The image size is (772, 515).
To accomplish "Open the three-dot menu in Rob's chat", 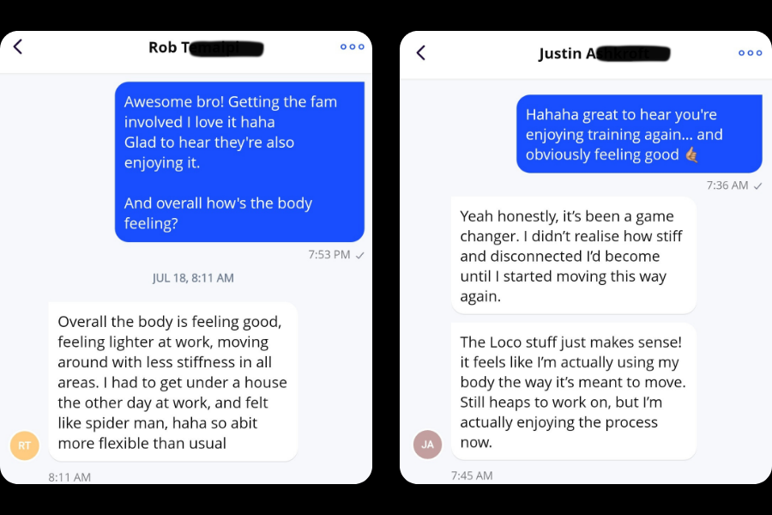I will tap(352, 47).
